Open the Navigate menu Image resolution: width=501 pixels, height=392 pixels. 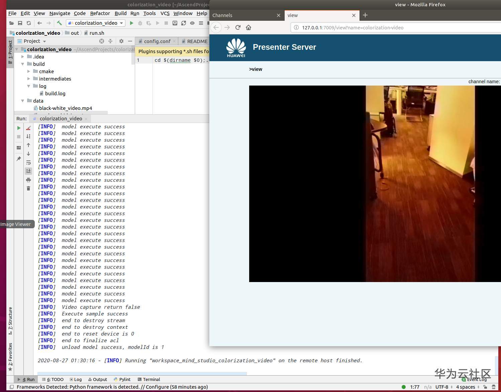(60, 13)
